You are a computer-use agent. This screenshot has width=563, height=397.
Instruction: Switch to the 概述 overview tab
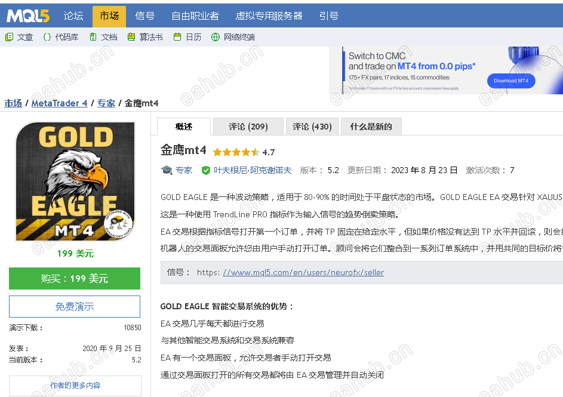point(184,127)
